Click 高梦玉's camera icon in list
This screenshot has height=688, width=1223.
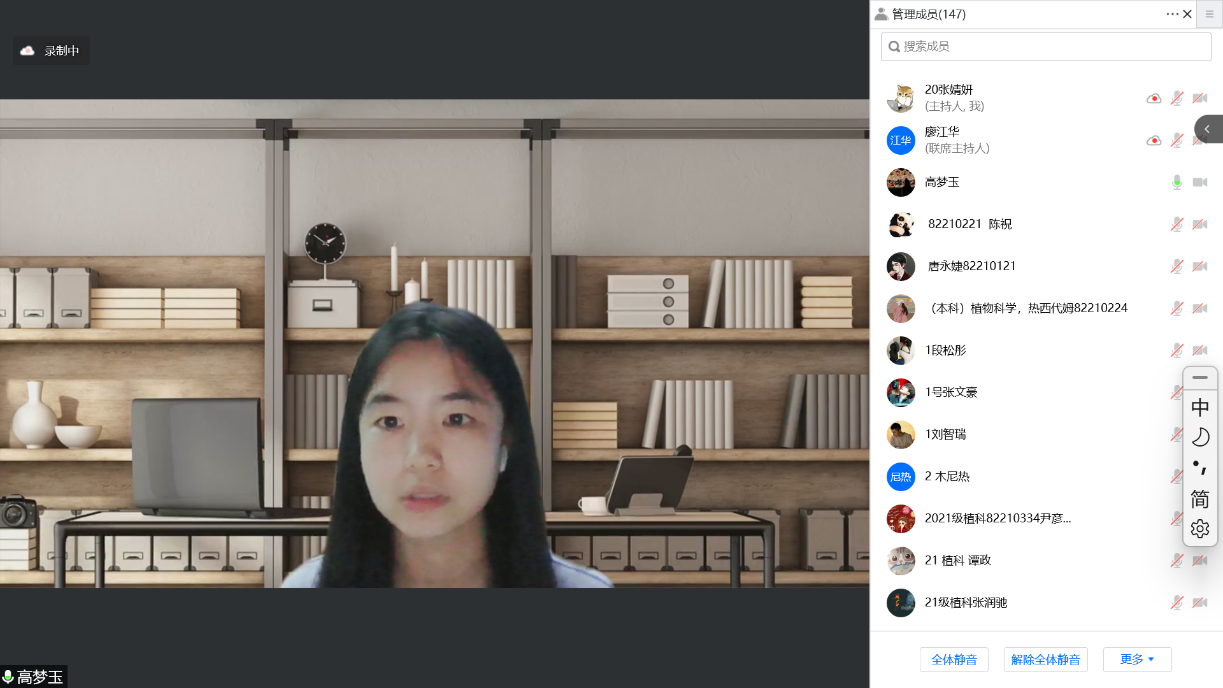pos(1200,182)
